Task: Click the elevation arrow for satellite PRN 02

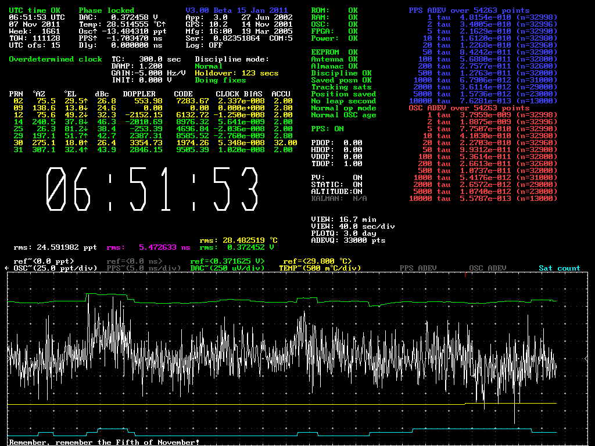Action: [x=85, y=101]
